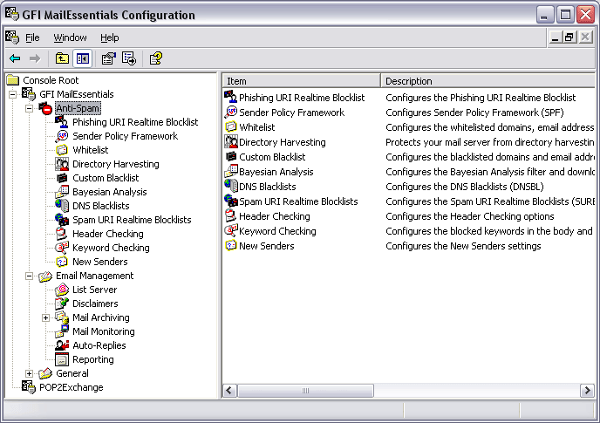Click 'Configures the New Senders settings' description

(463, 246)
